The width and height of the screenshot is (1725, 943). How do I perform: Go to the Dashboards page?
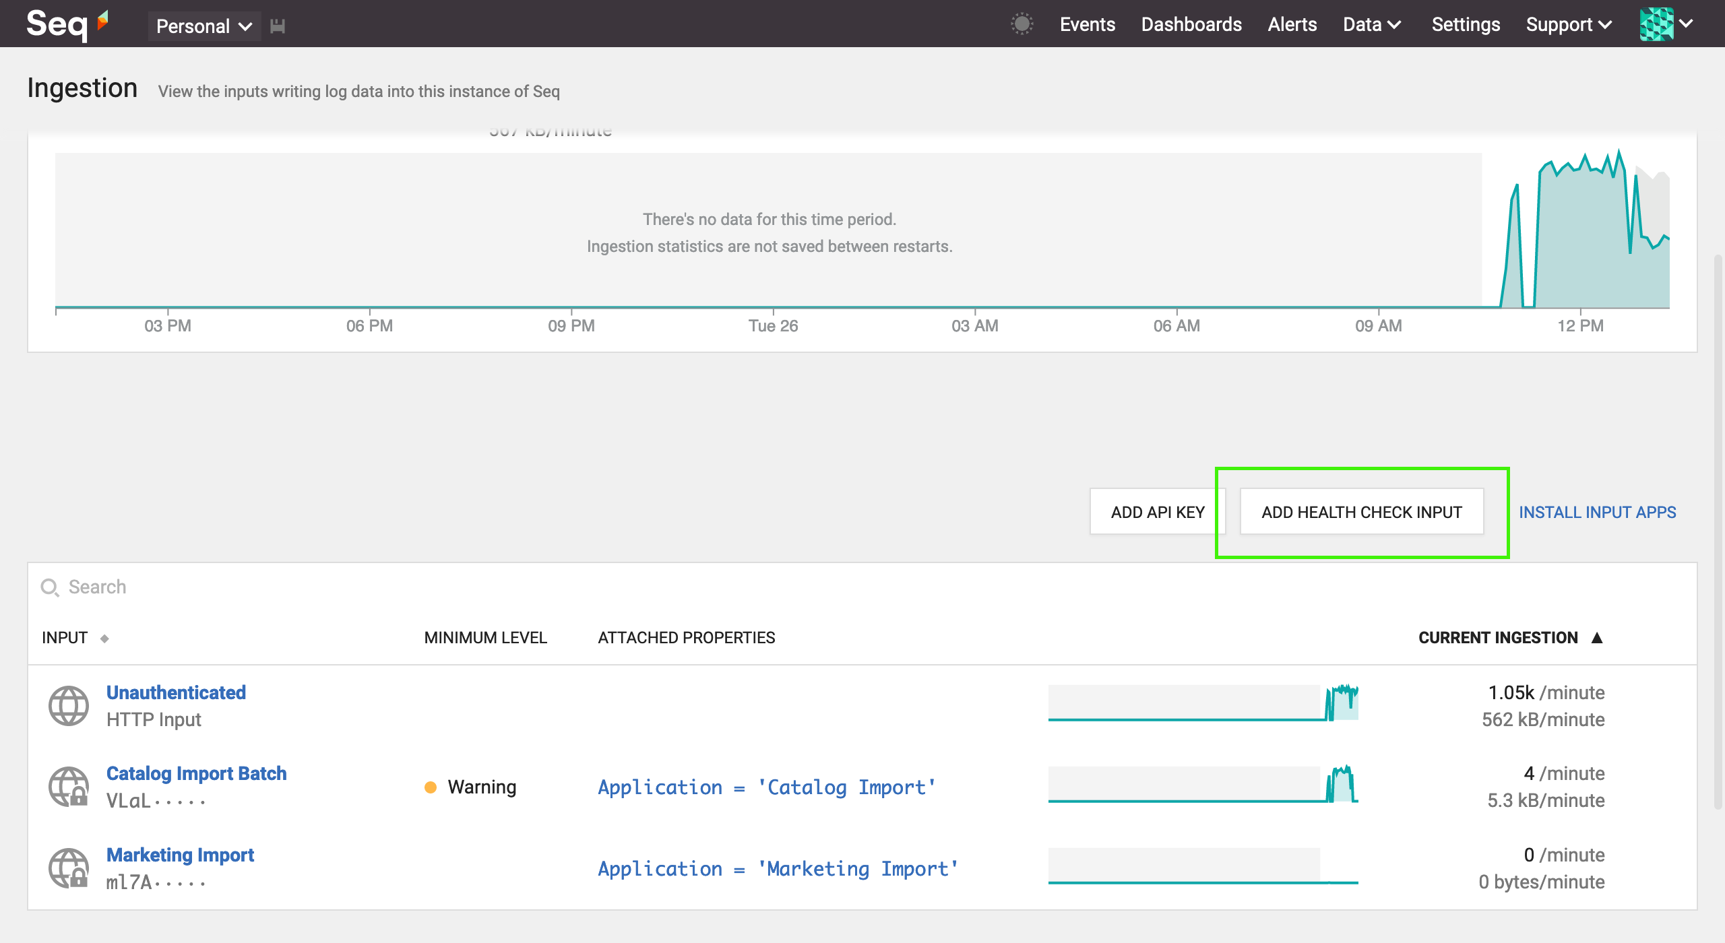click(x=1191, y=24)
